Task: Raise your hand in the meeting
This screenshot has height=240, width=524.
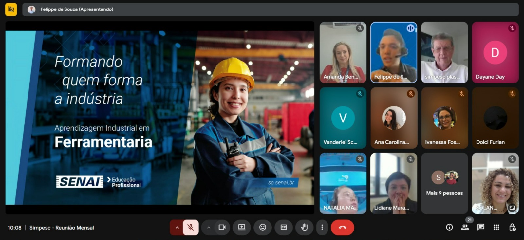Action: click(304, 227)
